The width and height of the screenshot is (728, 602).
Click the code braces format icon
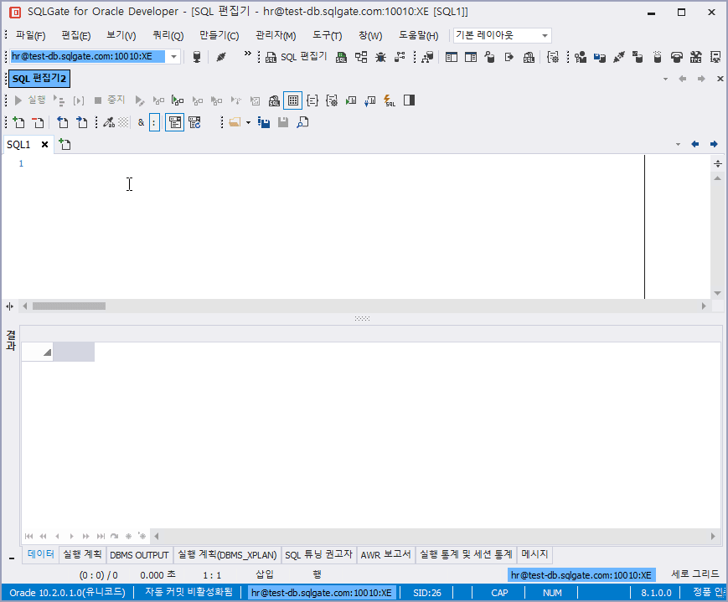tap(312, 100)
